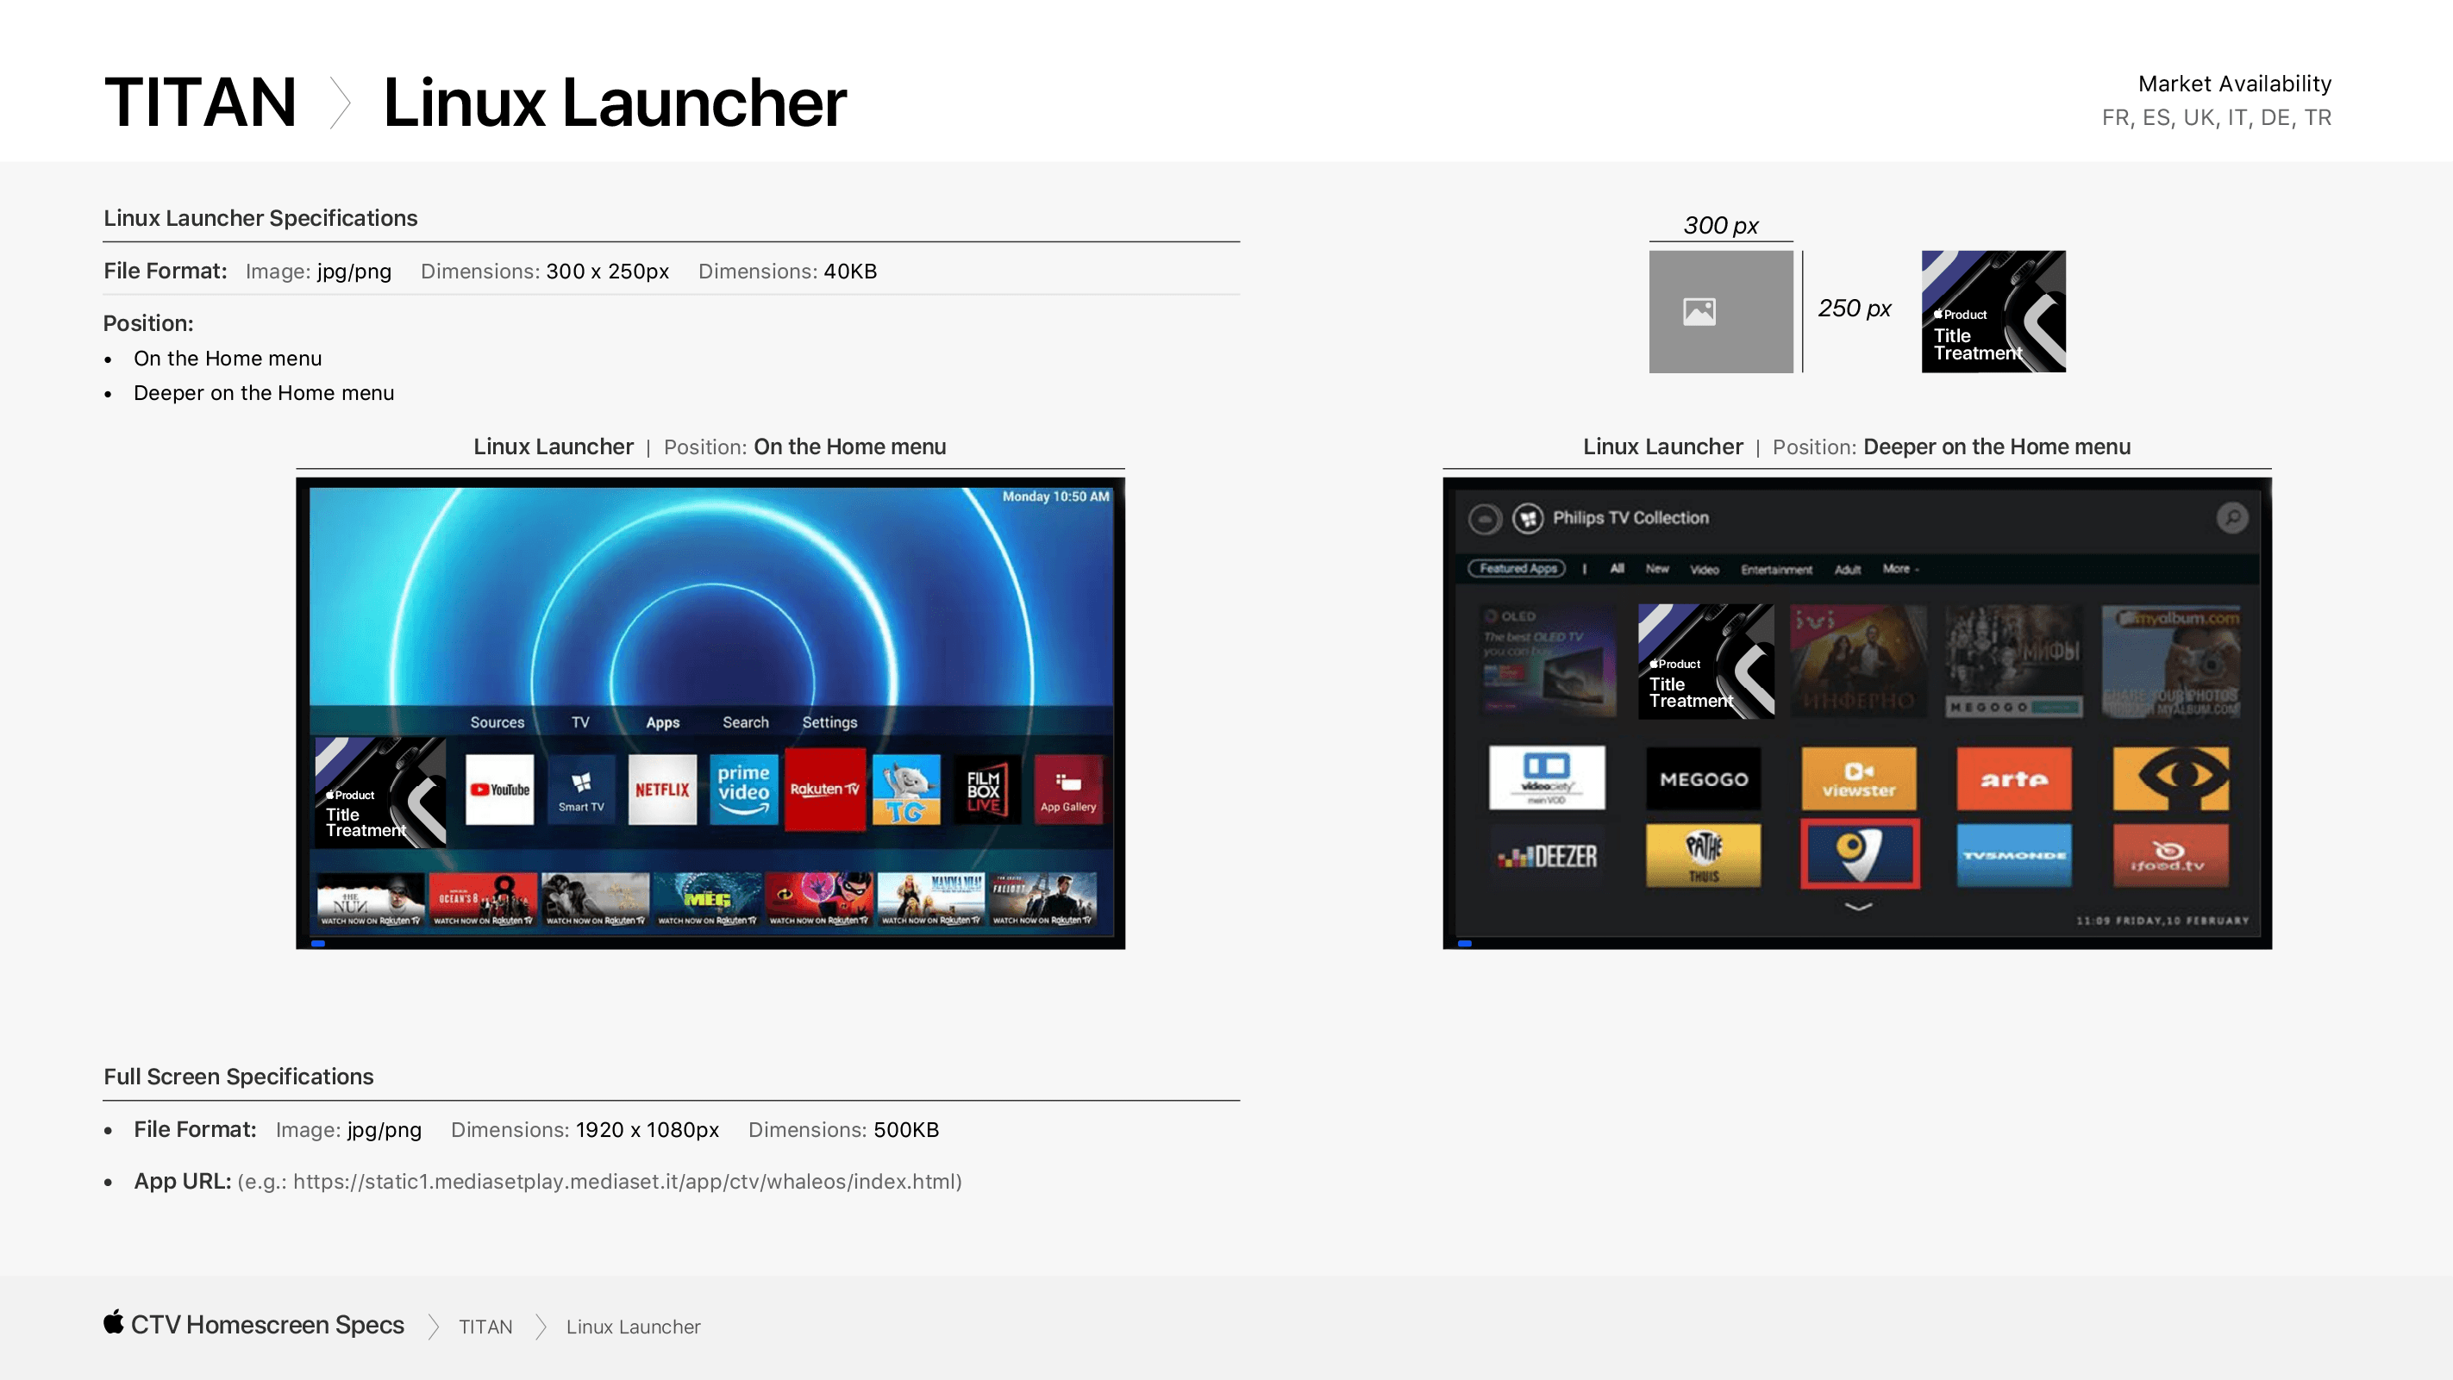Click breadcrumb chevron after CTV Homescreen Specs
The height and width of the screenshot is (1380, 2453).
434,1327
